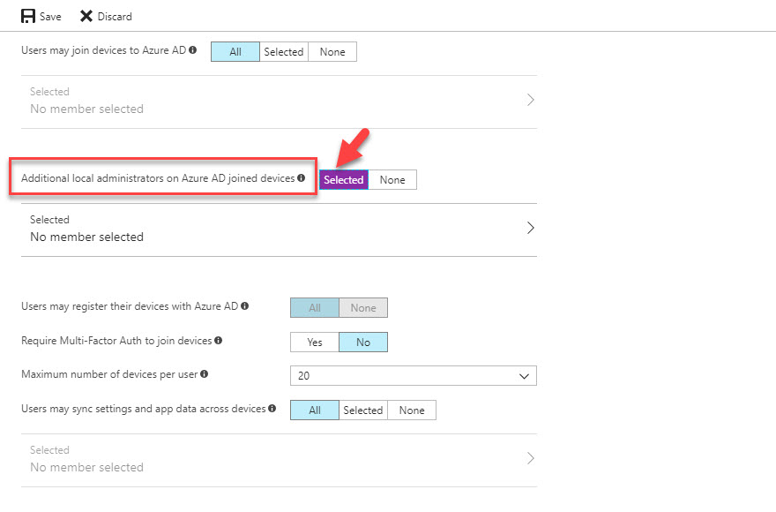The image size is (776, 512).
Task: Click the Save floppy disk icon
Action: (x=28, y=17)
